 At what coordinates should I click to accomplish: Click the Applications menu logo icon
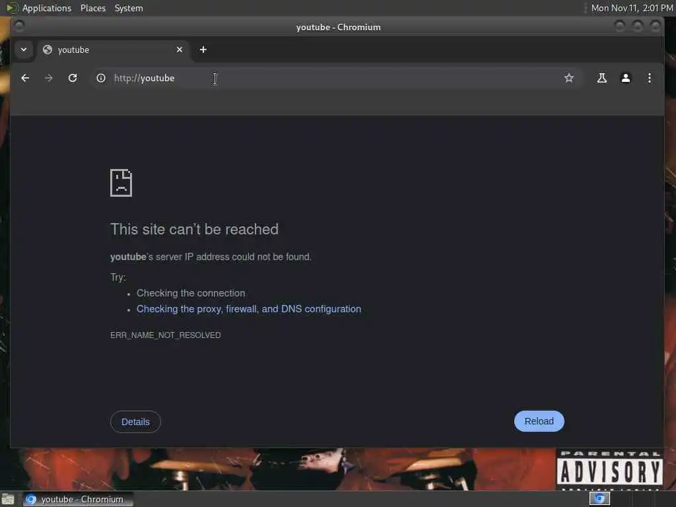(12, 8)
